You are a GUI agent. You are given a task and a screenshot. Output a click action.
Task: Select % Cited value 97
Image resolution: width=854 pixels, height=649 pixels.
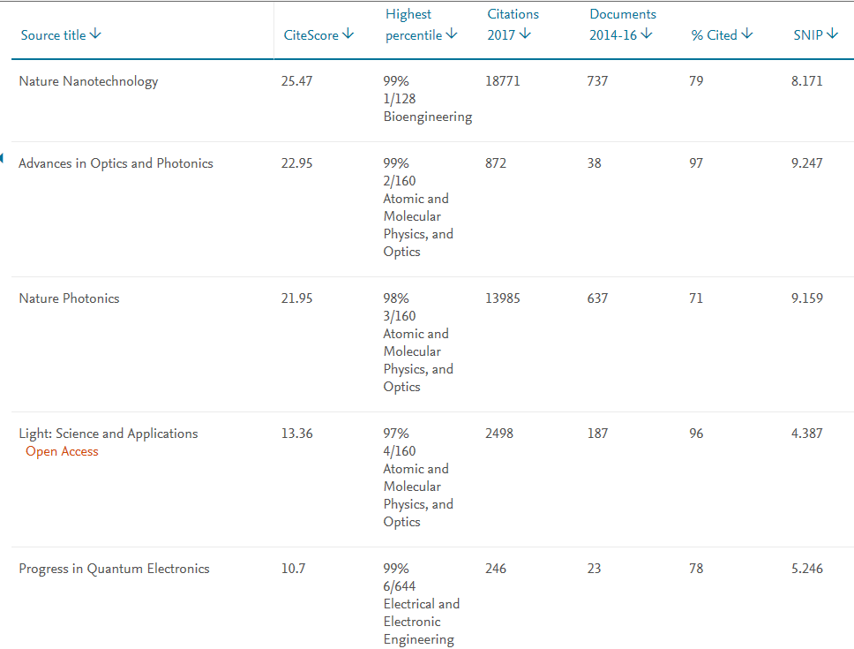tap(696, 163)
